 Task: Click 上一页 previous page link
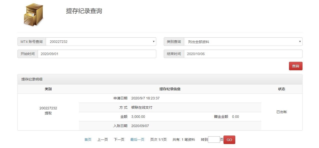pyautogui.click(x=102, y=140)
